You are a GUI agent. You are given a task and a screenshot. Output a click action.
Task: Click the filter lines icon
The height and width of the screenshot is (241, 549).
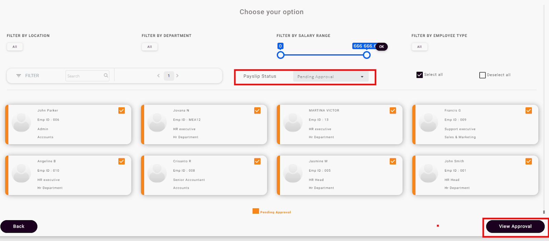pos(19,76)
